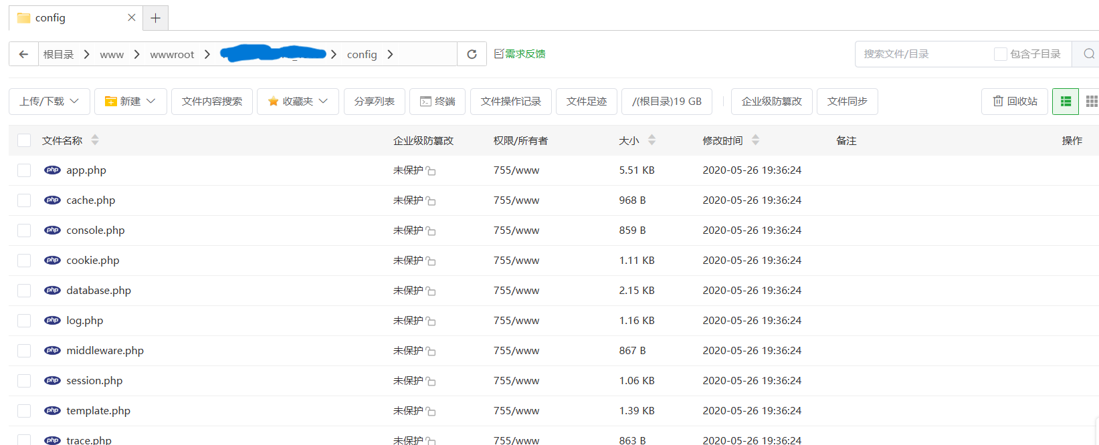The width and height of the screenshot is (1099, 445).
Task: Focus the 搜索文件/目录 search field
Action: coord(923,54)
